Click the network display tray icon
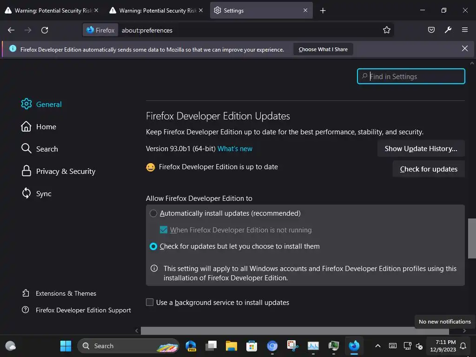The height and width of the screenshot is (357, 476). point(407,346)
